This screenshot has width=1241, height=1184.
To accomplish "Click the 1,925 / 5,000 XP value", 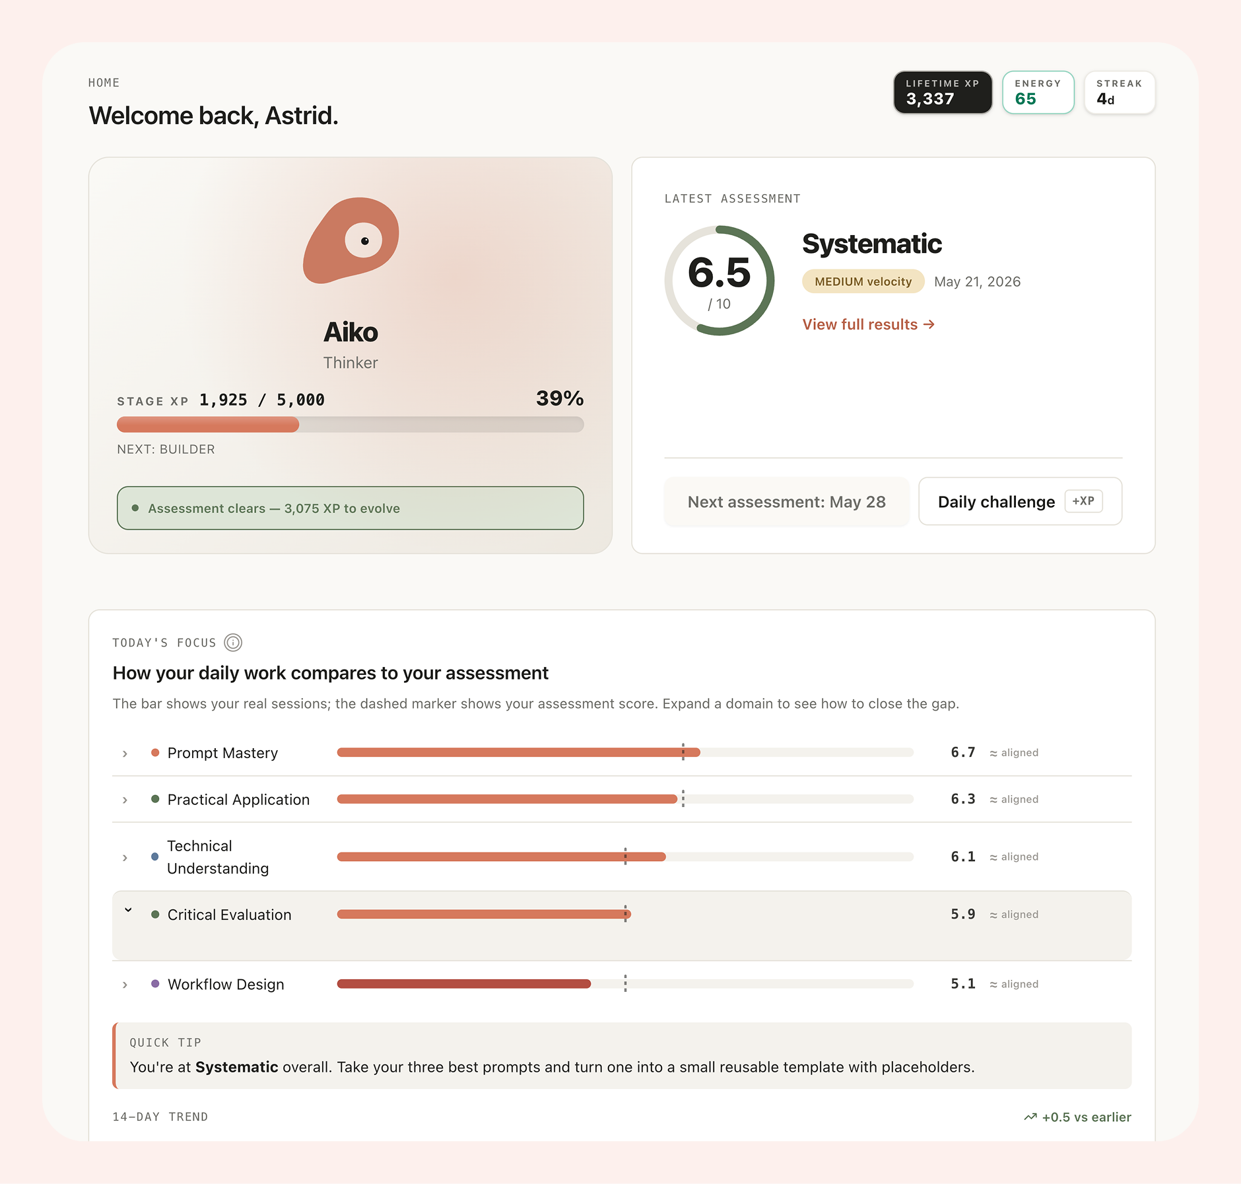I will tap(261, 400).
